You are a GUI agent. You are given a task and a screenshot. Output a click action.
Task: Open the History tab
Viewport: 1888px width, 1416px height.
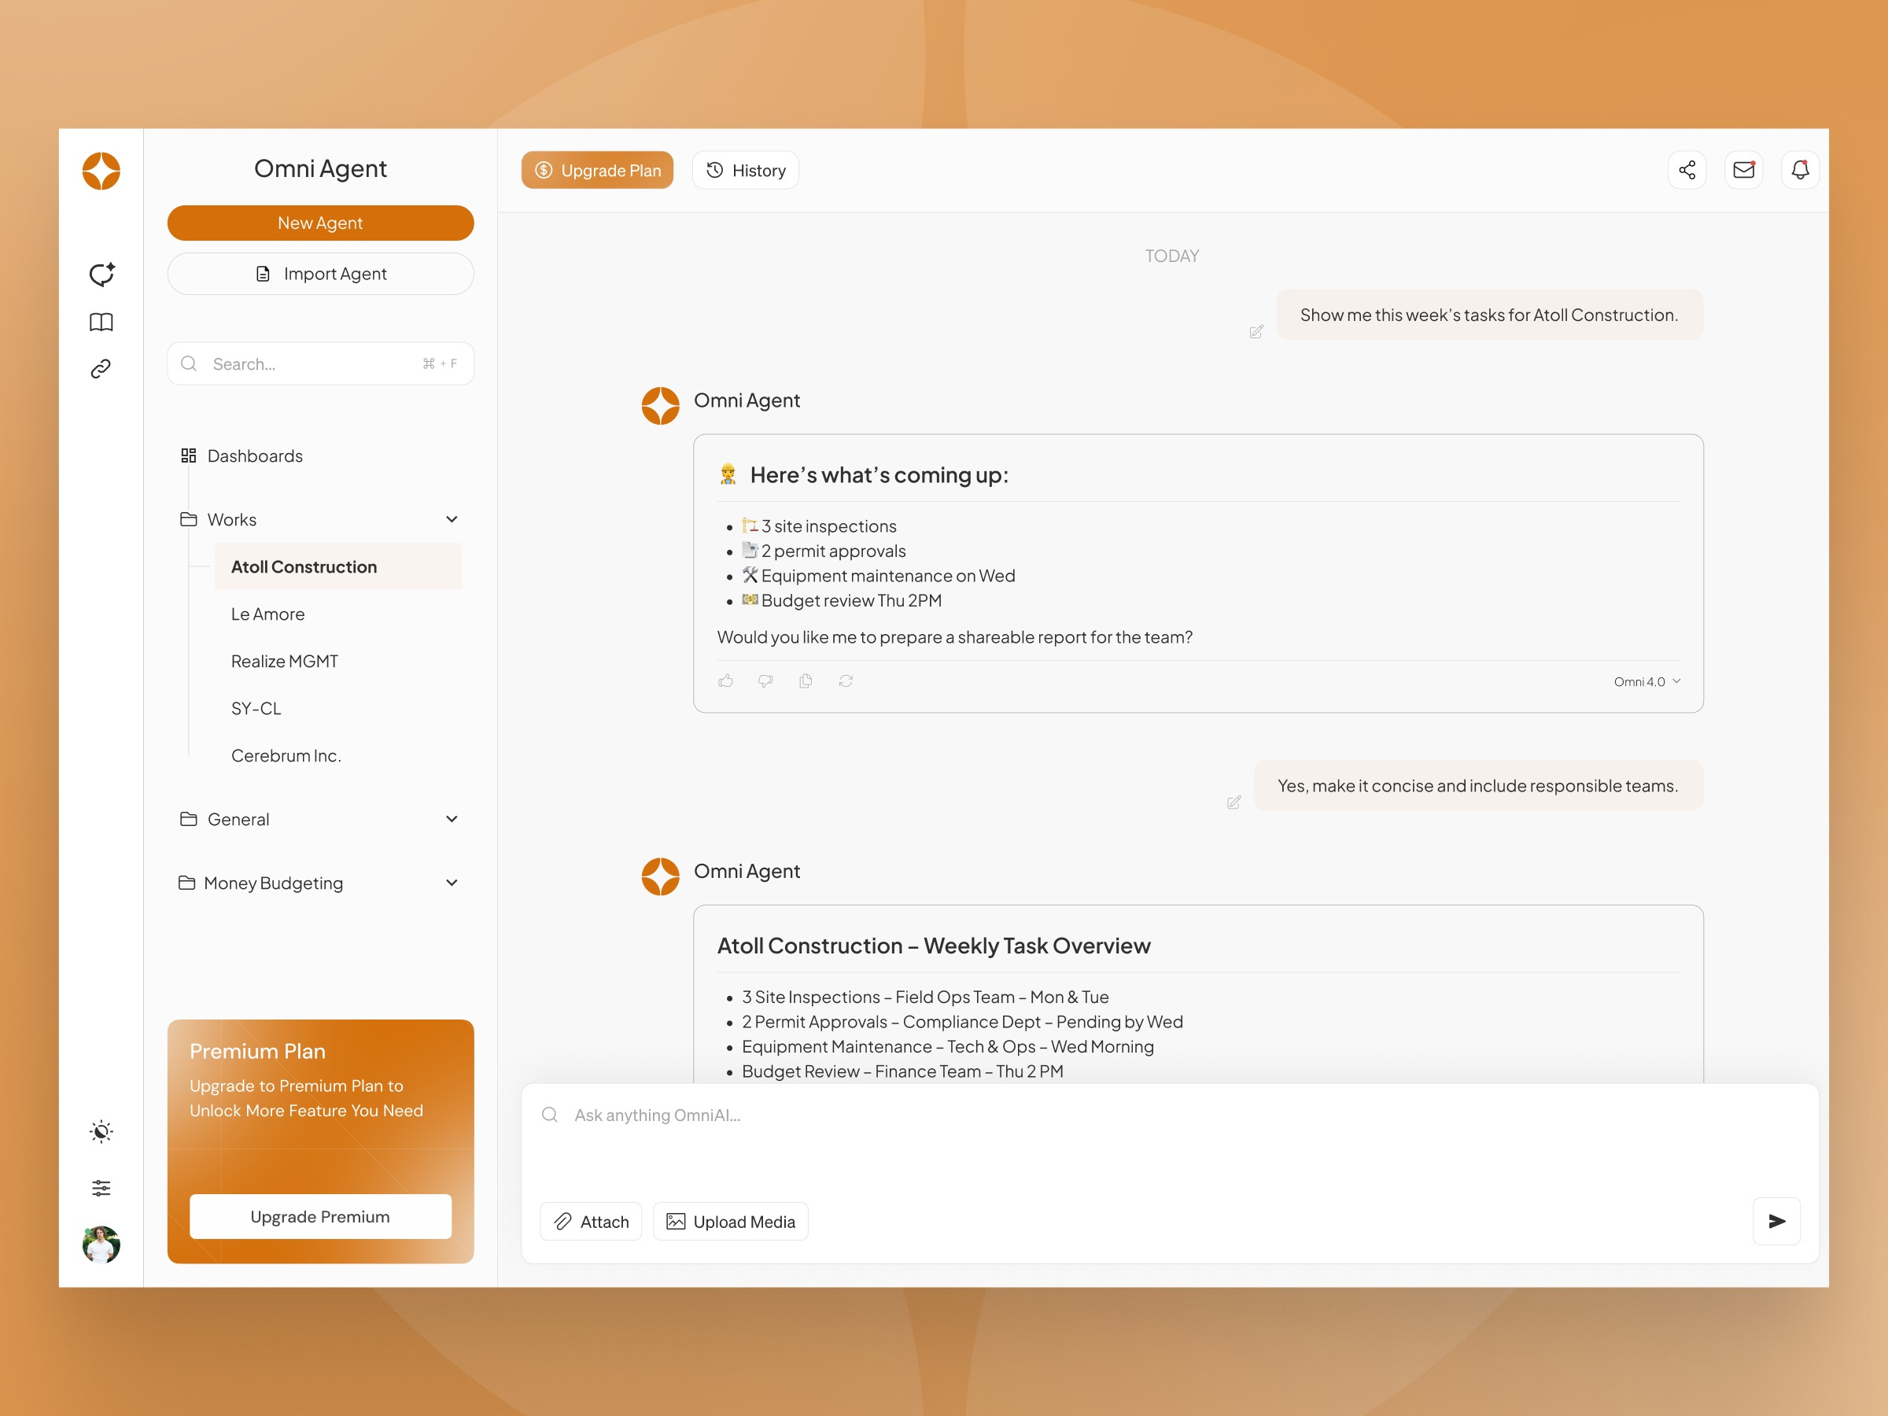coord(745,170)
